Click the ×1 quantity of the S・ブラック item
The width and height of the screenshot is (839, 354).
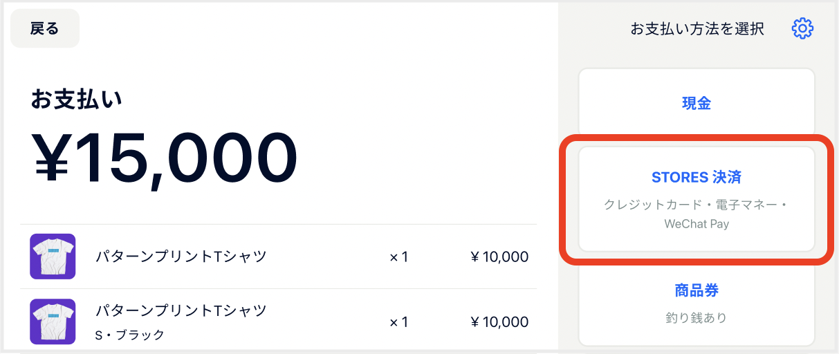(398, 322)
